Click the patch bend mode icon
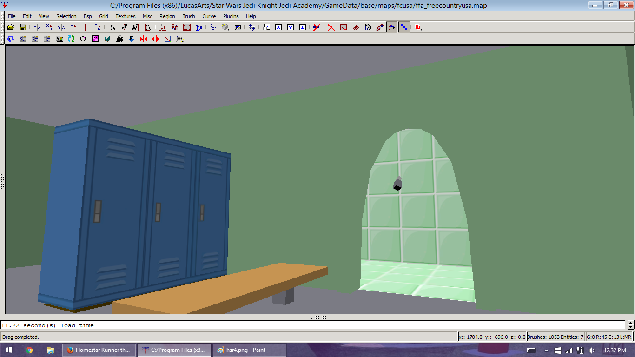 click(x=368, y=27)
